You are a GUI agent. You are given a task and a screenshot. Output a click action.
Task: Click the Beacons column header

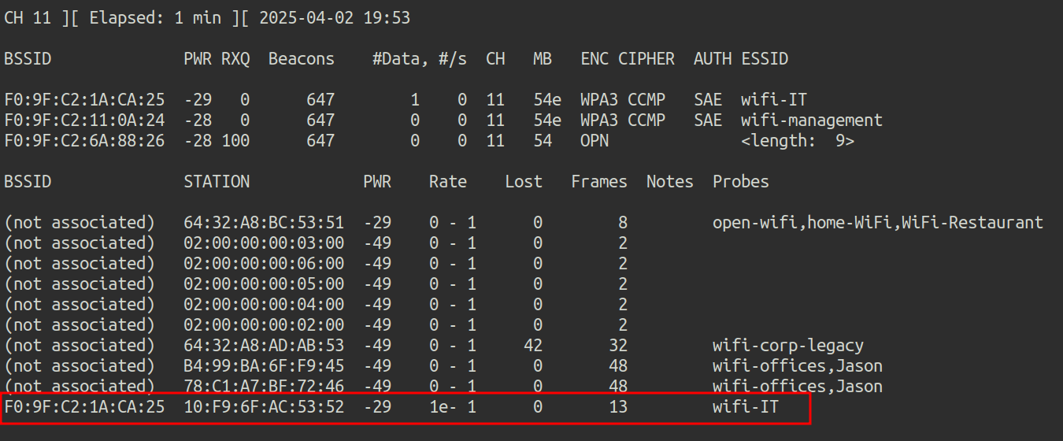[301, 59]
